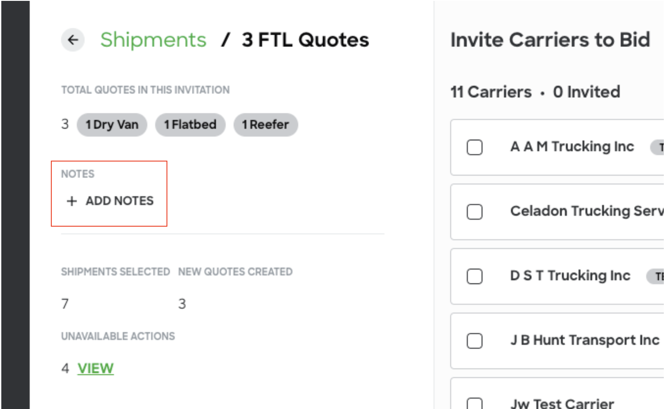Click the J B Hunt Transport Inc name
666x409 pixels.
click(585, 340)
